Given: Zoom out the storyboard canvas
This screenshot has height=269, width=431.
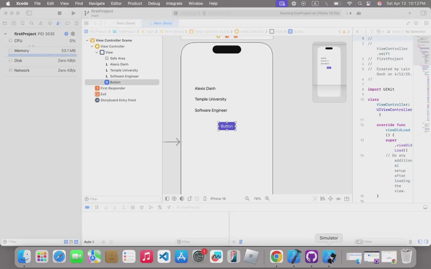Looking at the screenshot, I should (247, 198).
